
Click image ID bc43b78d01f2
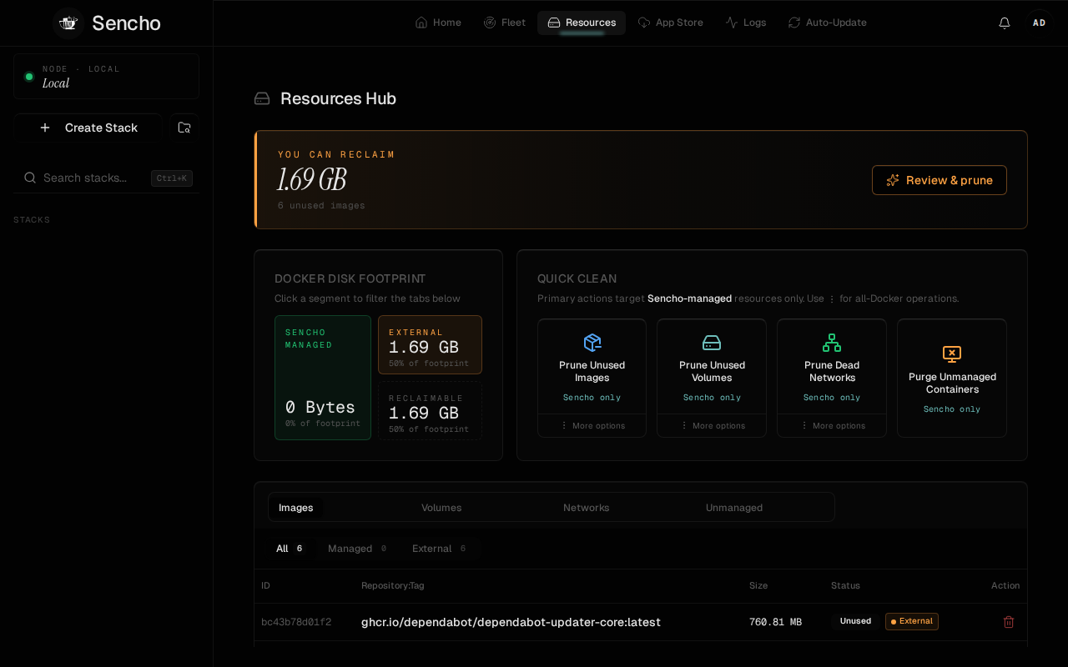point(296,622)
